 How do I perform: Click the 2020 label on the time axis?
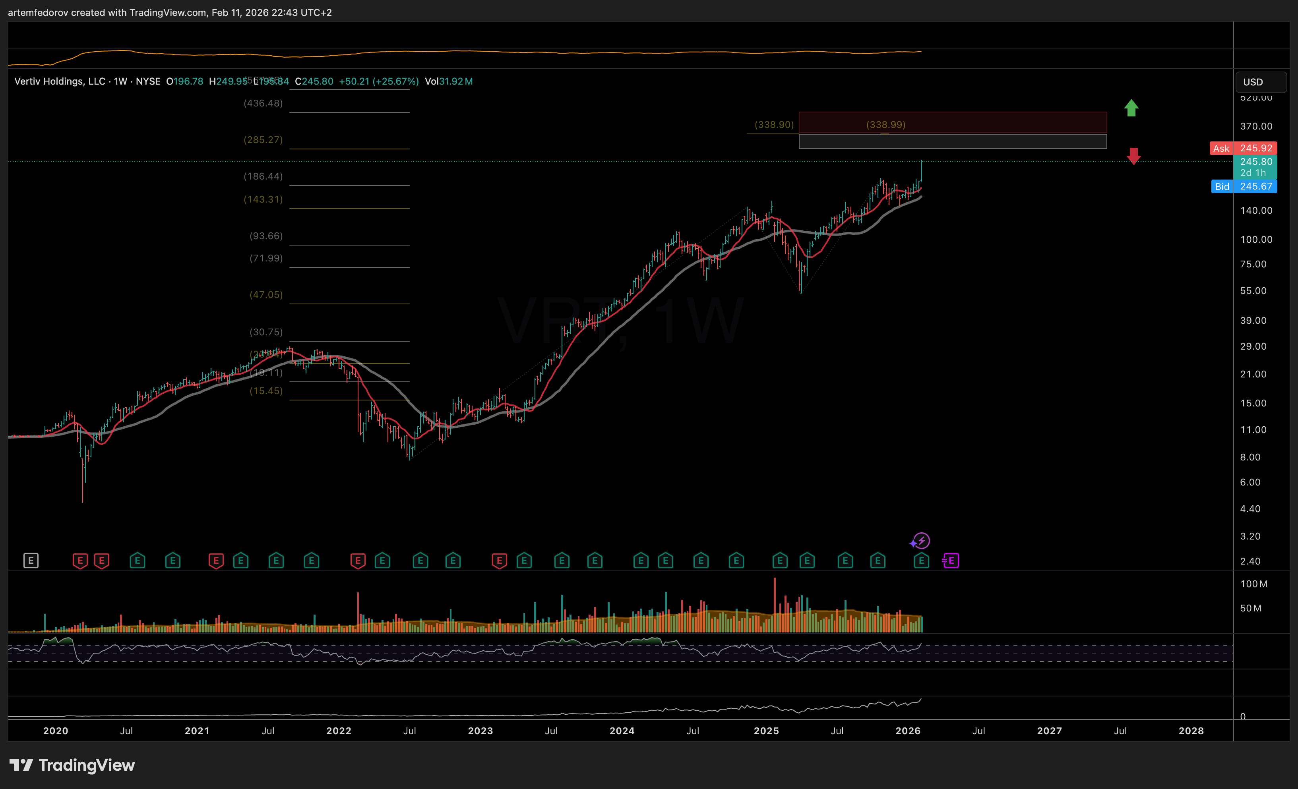[55, 731]
